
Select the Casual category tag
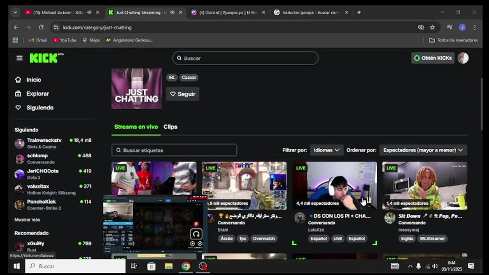[x=189, y=78]
